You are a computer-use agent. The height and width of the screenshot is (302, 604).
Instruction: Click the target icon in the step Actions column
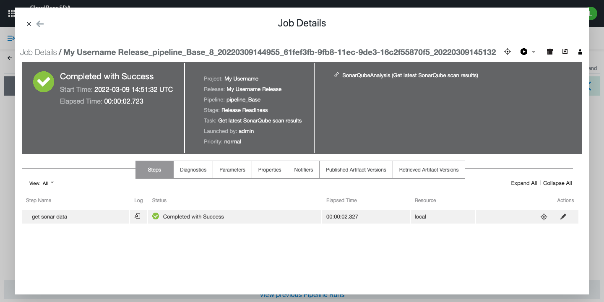(544, 216)
